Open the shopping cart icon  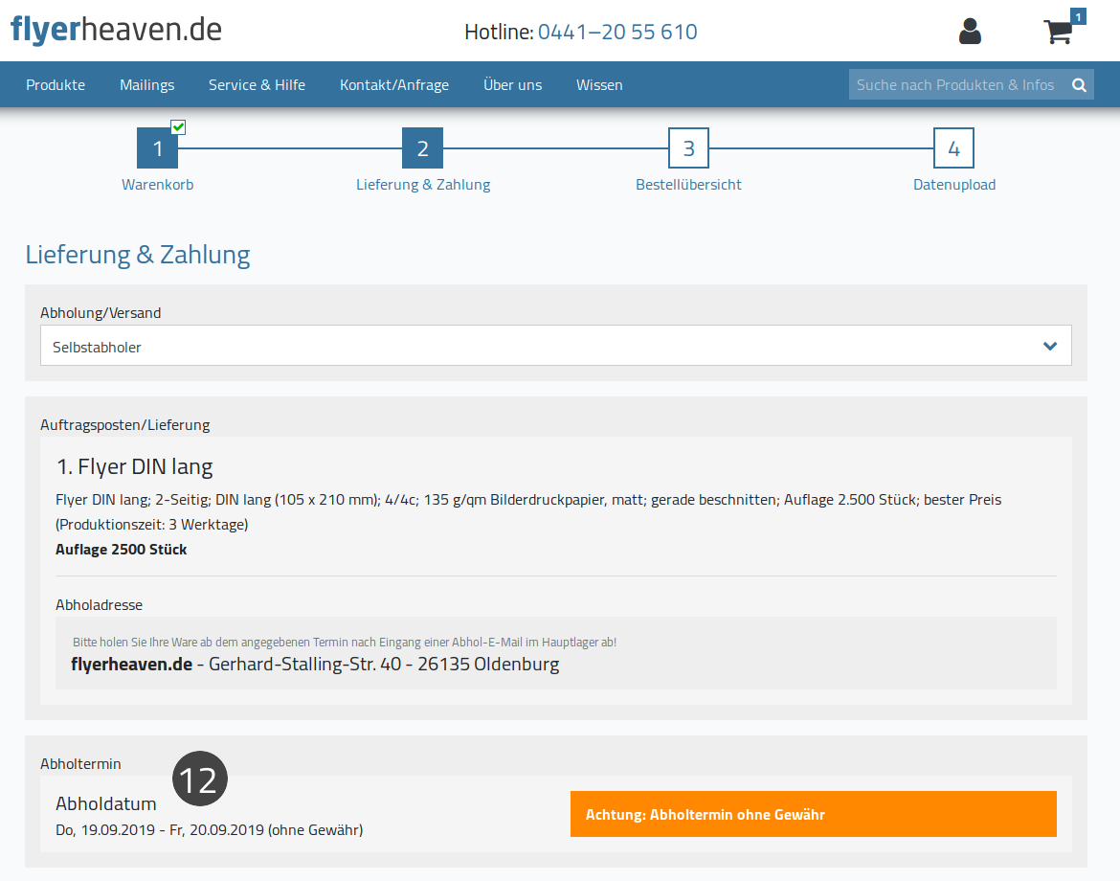pyautogui.click(x=1058, y=33)
